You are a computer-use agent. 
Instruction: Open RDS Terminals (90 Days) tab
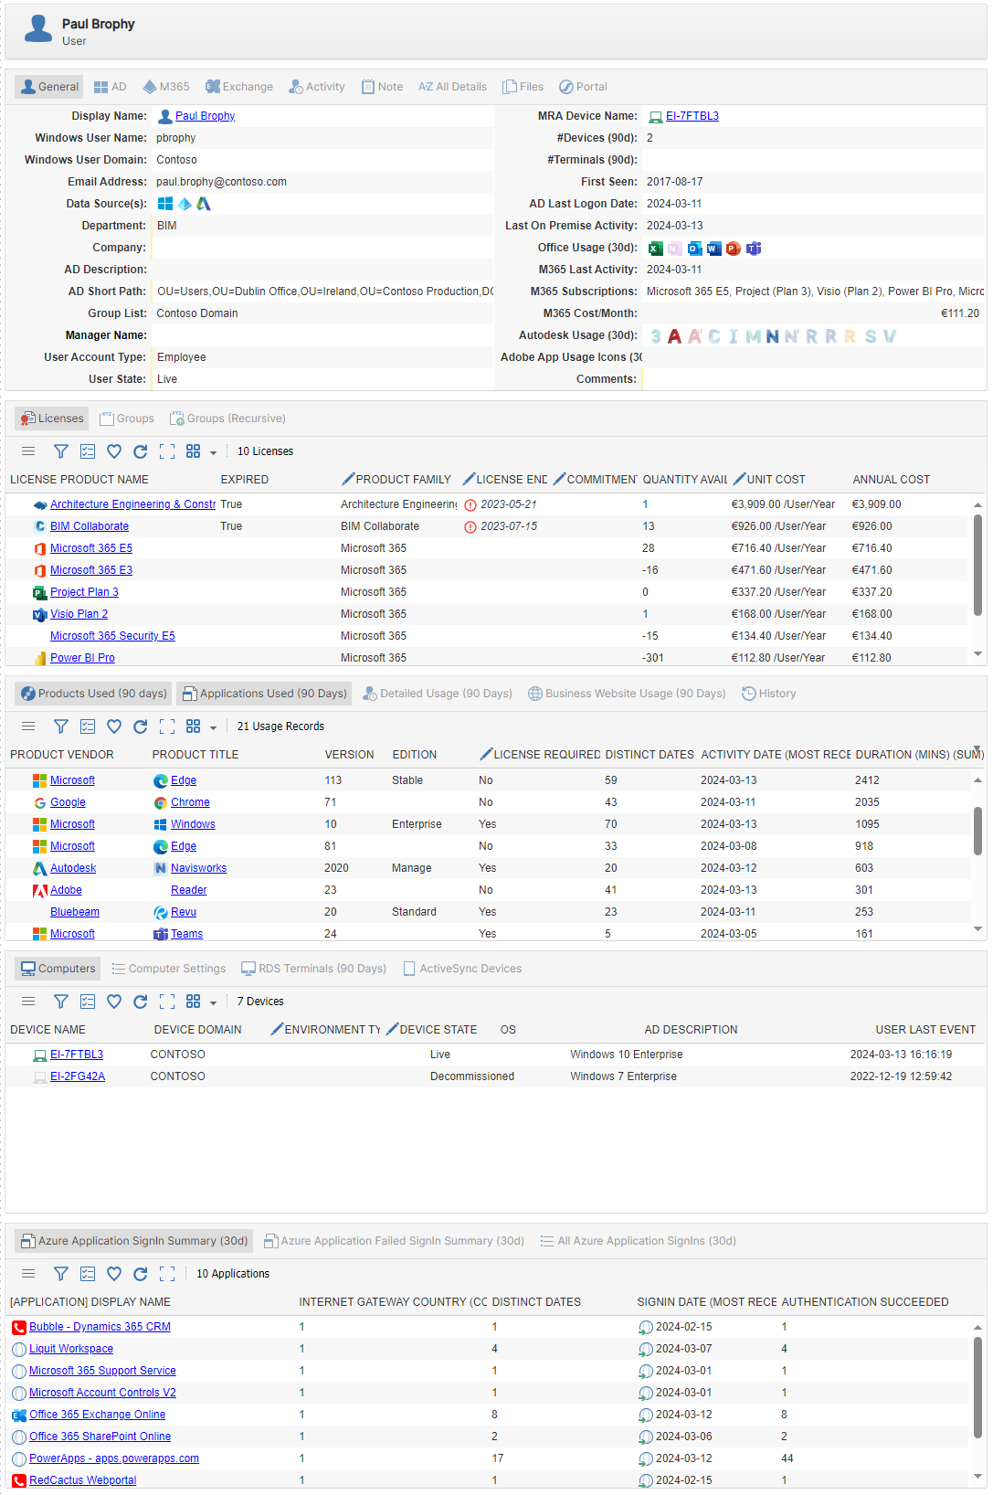[313, 969]
